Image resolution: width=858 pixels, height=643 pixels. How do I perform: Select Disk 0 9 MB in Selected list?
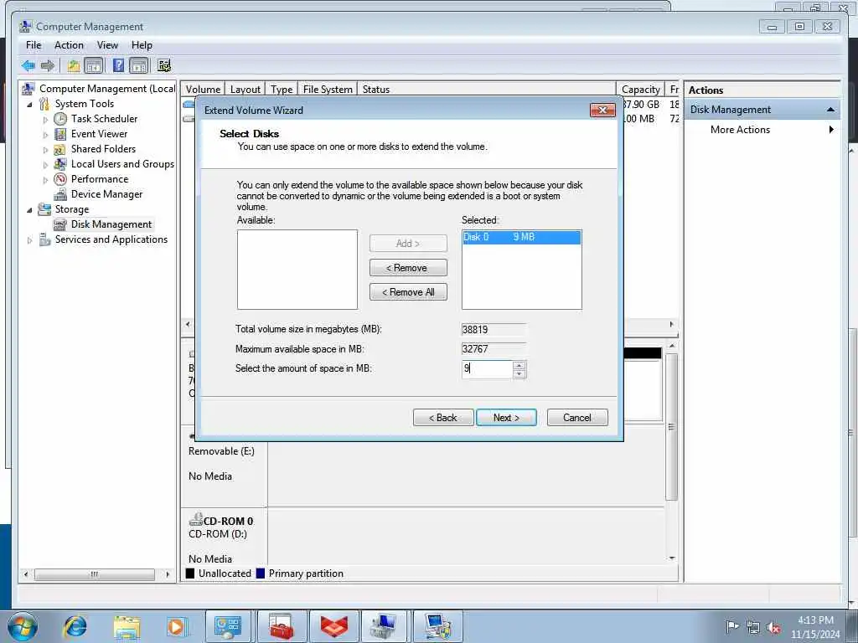pos(521,237)
